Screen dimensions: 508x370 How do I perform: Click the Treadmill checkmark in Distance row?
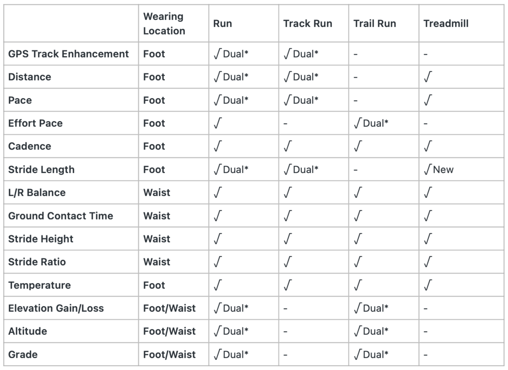click(428, 77)
